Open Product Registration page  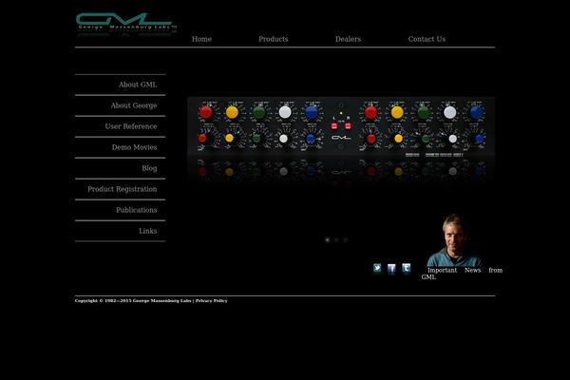point(123,189)
